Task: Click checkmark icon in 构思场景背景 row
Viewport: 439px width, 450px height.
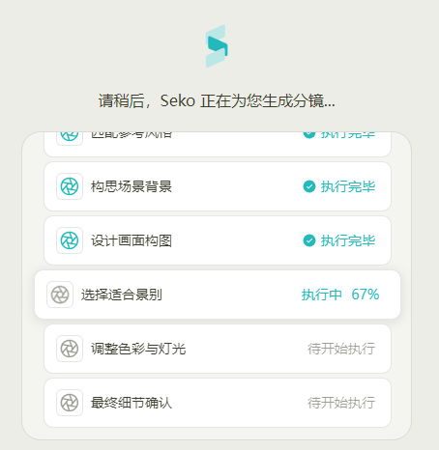Action: click(x=309, y=186)
